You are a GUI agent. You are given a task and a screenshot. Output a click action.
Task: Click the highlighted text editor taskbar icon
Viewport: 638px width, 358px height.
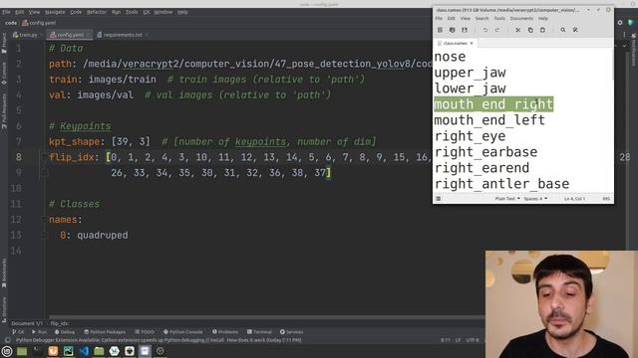[x=145, y=351]
